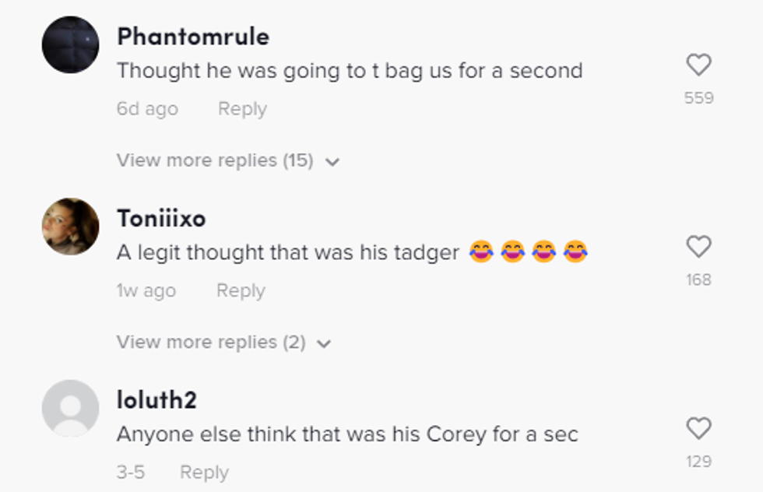The height and width of the screenshot is (492, 763).
Task: Open Toniiixo's profile avatar
Action: pyautogui.click(x=70, y=227)
